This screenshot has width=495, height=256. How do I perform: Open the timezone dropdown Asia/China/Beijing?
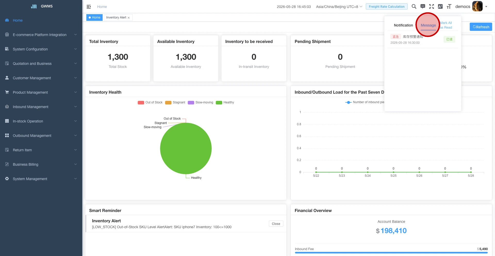(x=339, y=7)
